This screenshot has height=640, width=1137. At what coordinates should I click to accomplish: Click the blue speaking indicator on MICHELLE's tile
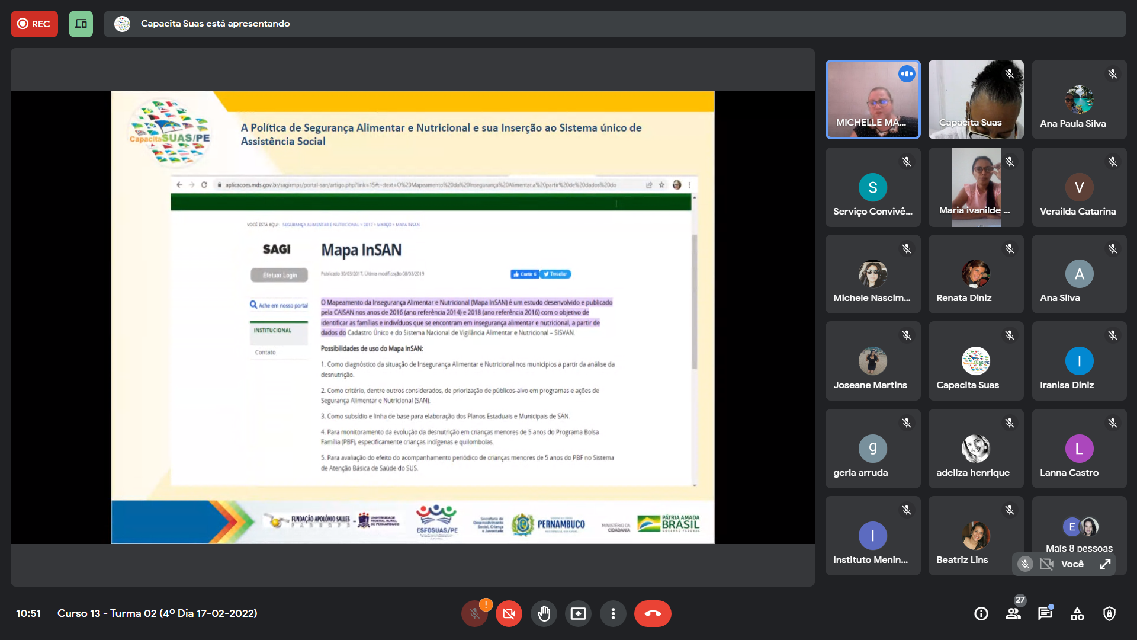907,74
